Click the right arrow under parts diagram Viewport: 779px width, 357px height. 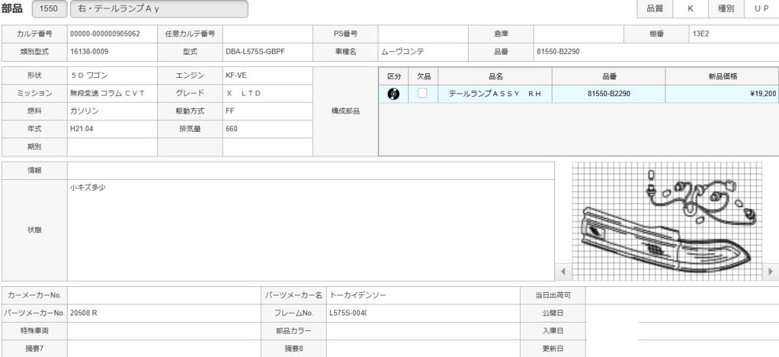point(771,271)
